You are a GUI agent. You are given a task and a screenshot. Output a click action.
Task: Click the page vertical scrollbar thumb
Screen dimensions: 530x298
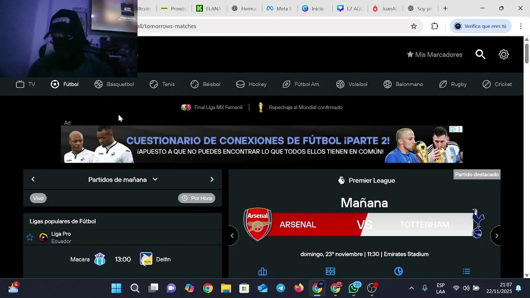click(527, 53)
